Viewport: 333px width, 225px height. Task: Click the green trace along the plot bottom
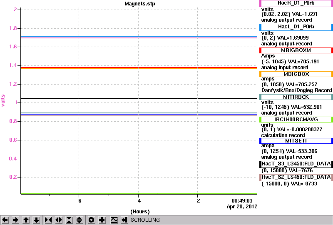pyautogui.click(x=139, y=194)
